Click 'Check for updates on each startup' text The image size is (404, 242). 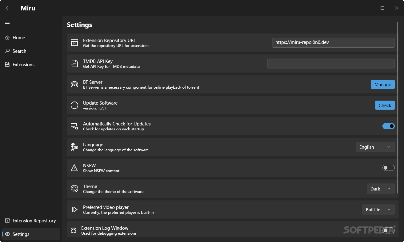click(114, 129)
